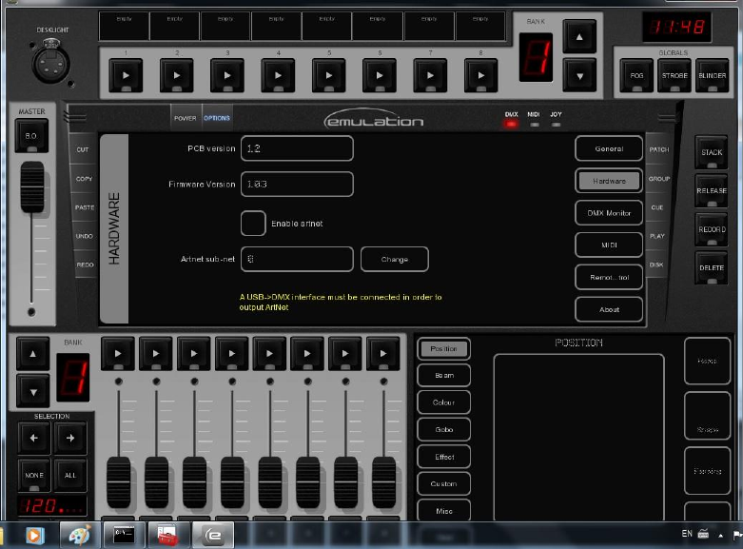This screenshot has height=549, width=743.
Task: Decrease top bank number with down arrow
Action: pos(579,74)
